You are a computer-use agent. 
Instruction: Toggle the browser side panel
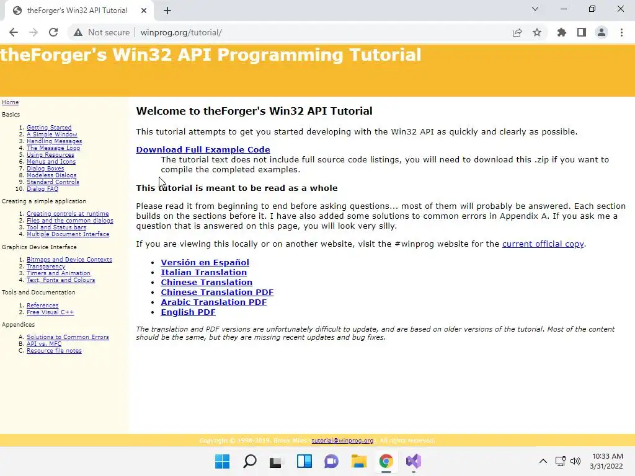(582, 32)
